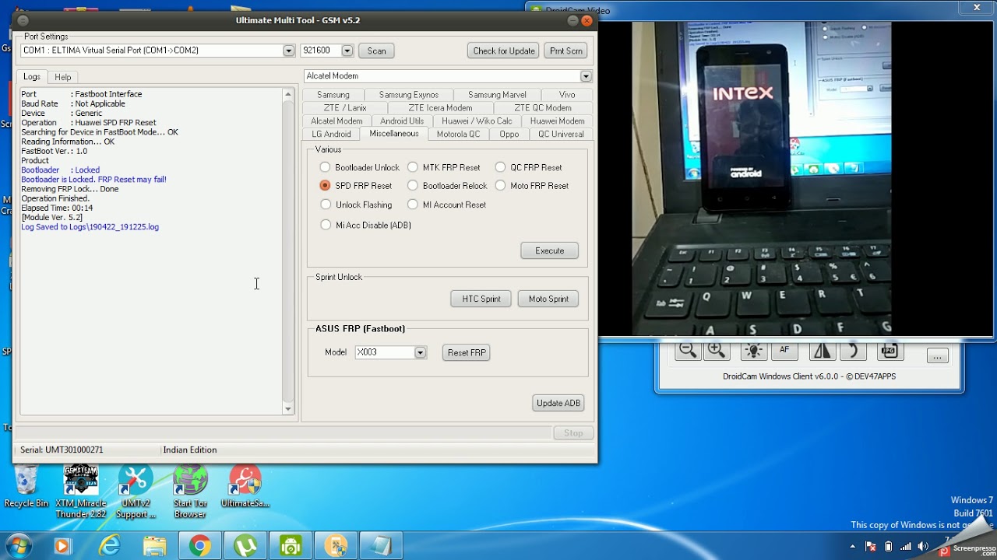Screen dimensions: 997x560
Task: Click DroidCam video preview of Intex phone
Action: click(x=761, y=178)
